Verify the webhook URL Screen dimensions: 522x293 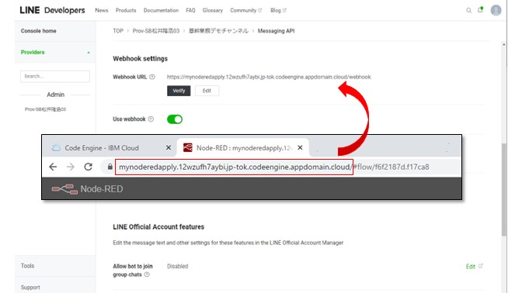coord(179,91)
